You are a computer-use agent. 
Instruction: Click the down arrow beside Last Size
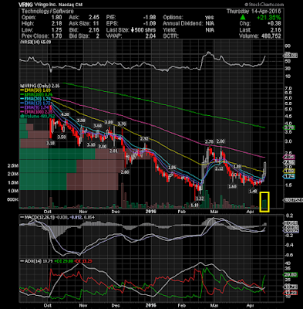[x=133, y=30]
